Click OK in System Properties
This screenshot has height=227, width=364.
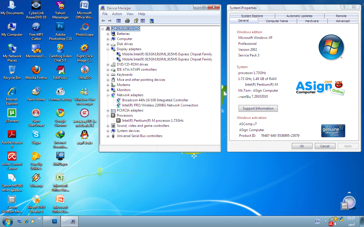[x=302, y=146]
